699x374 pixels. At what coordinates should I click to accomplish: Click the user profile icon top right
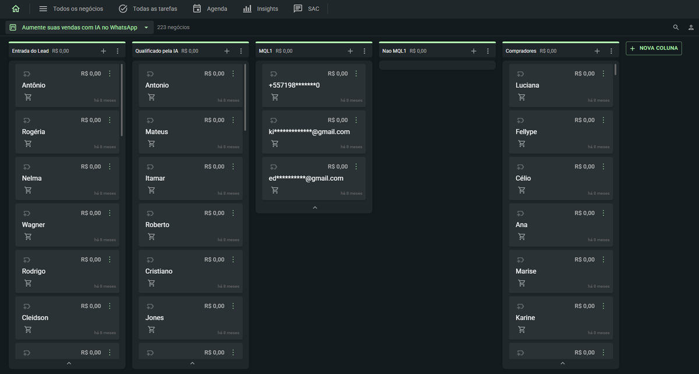[691, 27]
